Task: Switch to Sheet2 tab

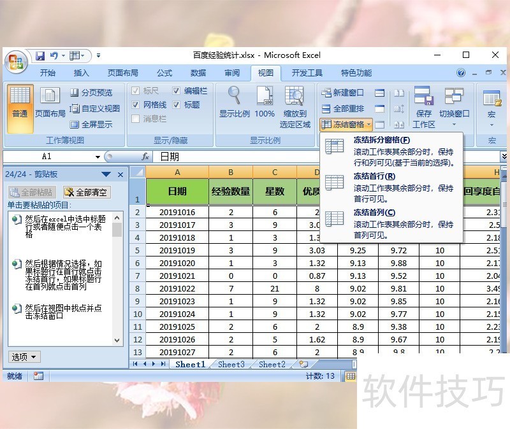Action: point(272,364)
